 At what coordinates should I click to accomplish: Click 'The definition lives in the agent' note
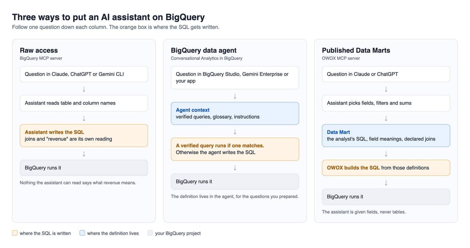pos(235,196)
